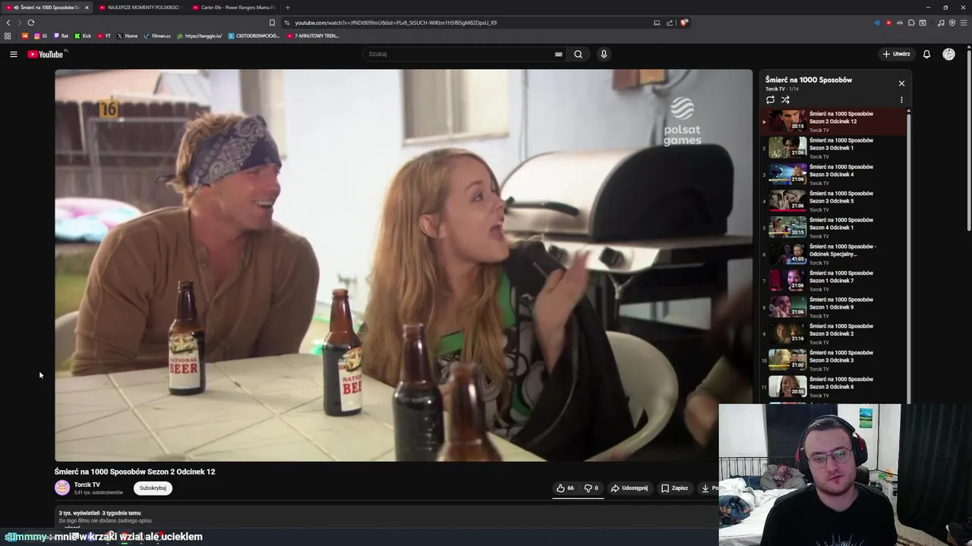Open the on-screen keyboard in search box
The height and width of the screenshot is (546, 972).
click(558, 54)
